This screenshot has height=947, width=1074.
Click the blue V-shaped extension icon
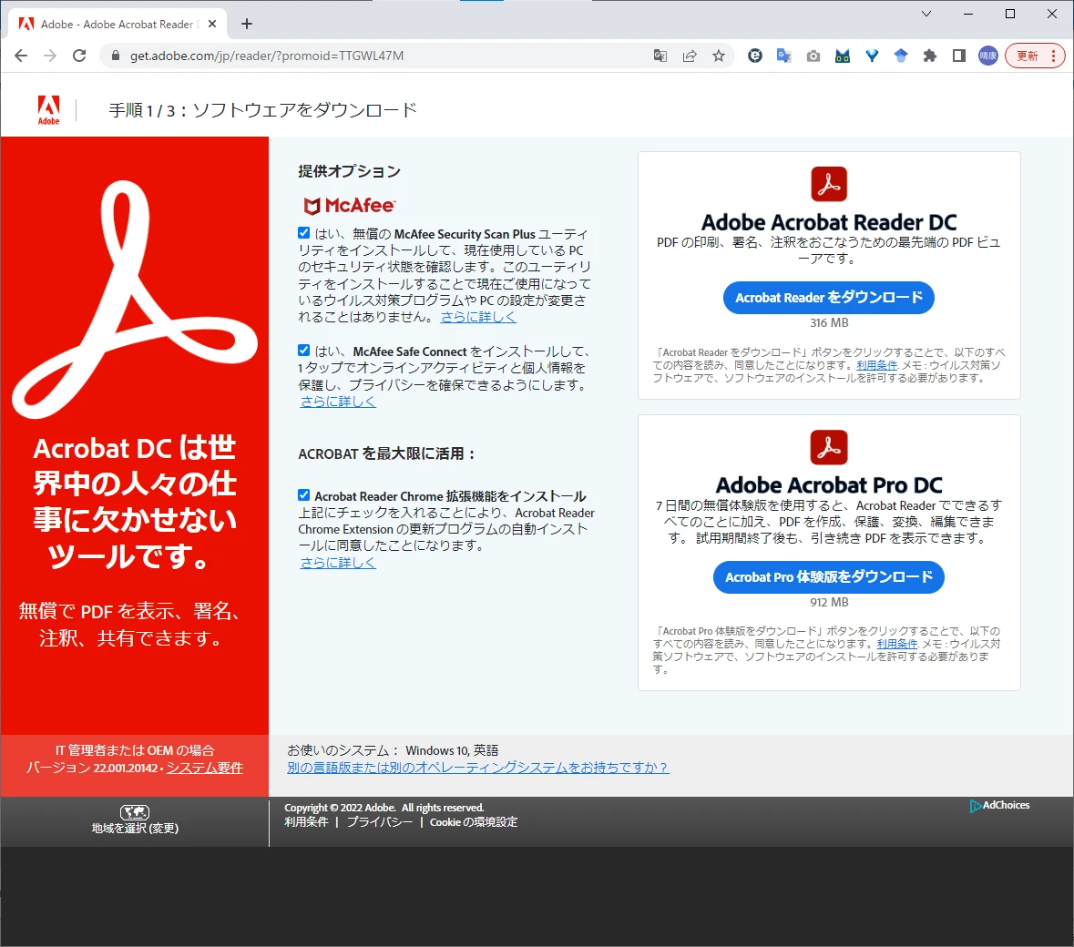pos(871,56)
